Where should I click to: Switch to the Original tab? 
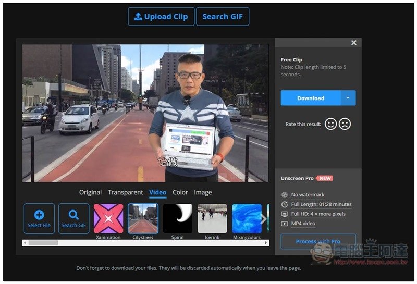[x=90, y=192]
